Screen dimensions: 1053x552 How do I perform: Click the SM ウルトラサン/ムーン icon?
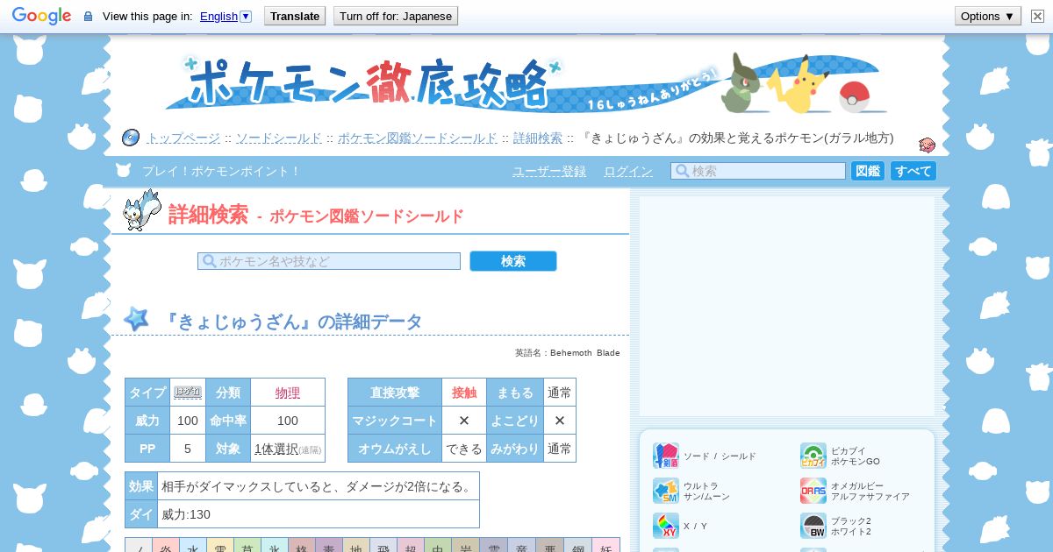pos(666,491)
